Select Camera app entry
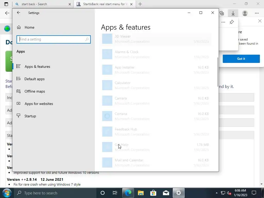The height and width of the screenshot is (198, 264). click(156, 101)
